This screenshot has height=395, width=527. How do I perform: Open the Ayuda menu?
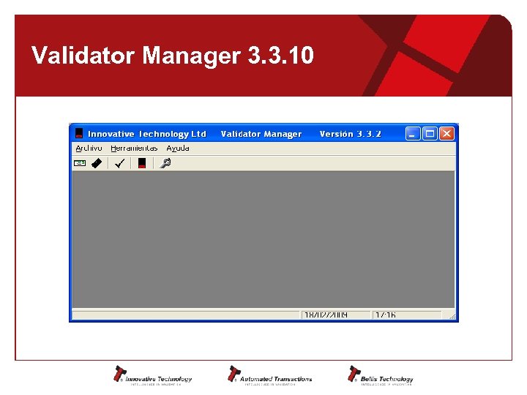[178, 148]
